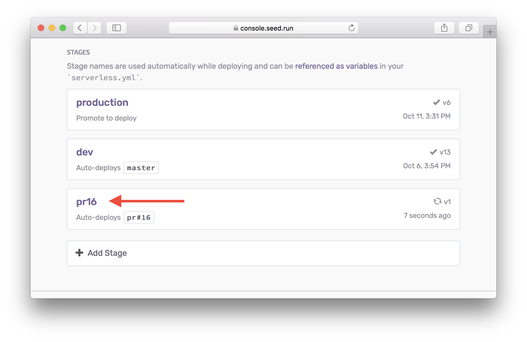Select the address bar URL console.seed.run

(x=267, y=28)
